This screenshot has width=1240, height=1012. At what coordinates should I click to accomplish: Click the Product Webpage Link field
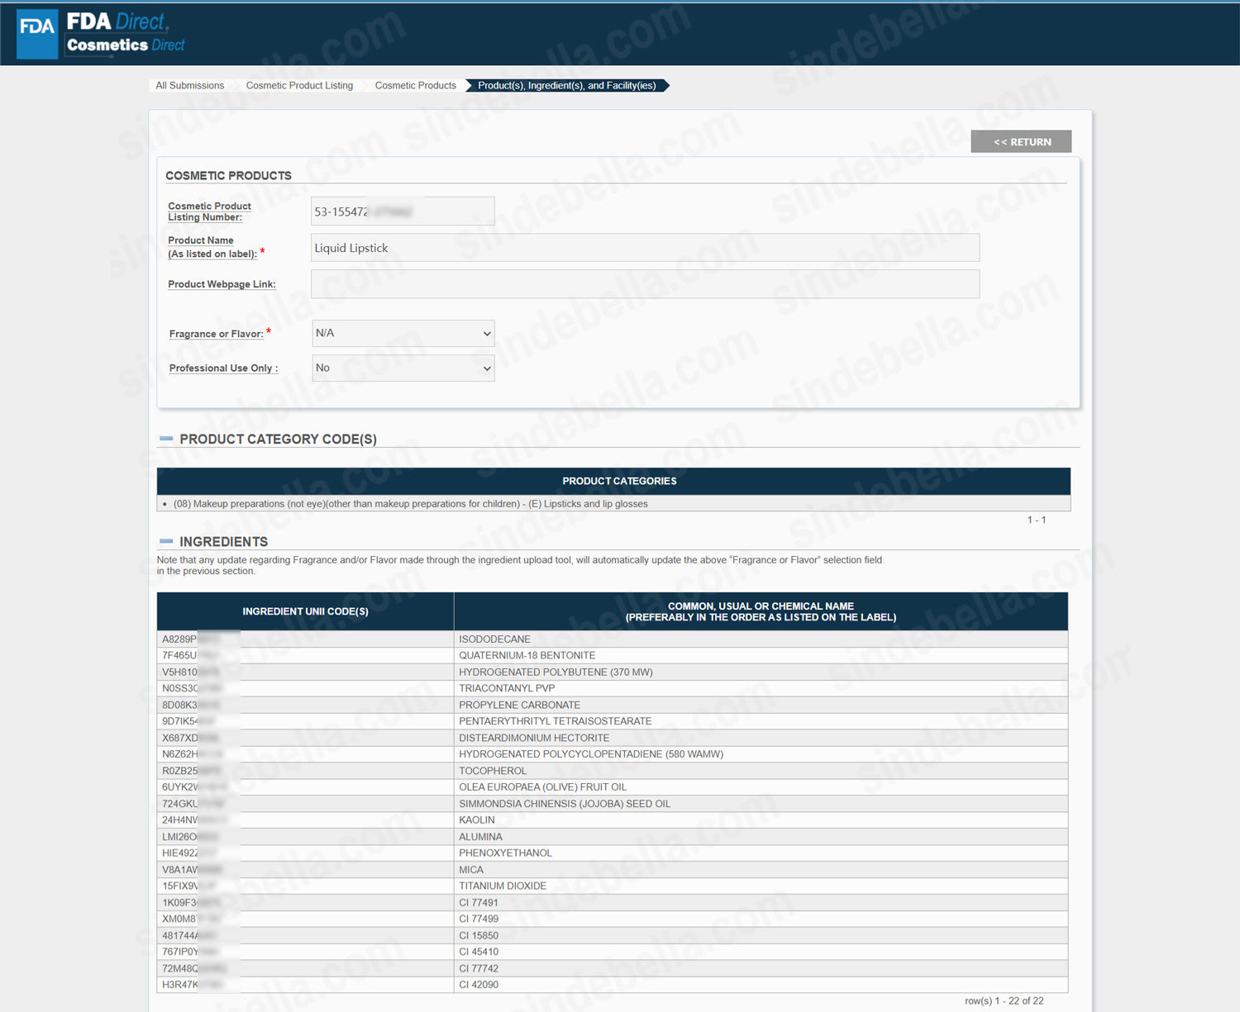click(645, 283)
